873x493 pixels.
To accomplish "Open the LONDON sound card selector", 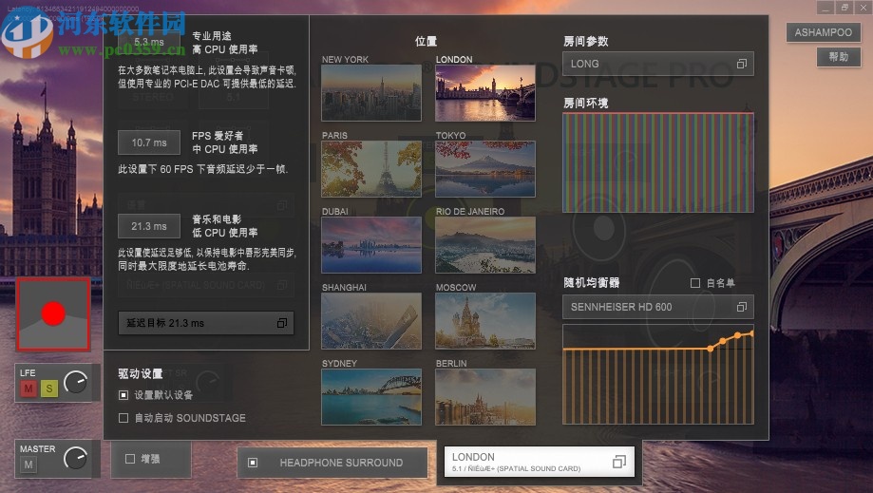I will 539,462.
